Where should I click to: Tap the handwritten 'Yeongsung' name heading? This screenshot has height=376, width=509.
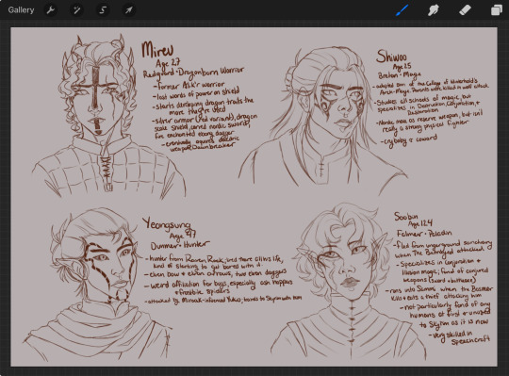[166, 224]
